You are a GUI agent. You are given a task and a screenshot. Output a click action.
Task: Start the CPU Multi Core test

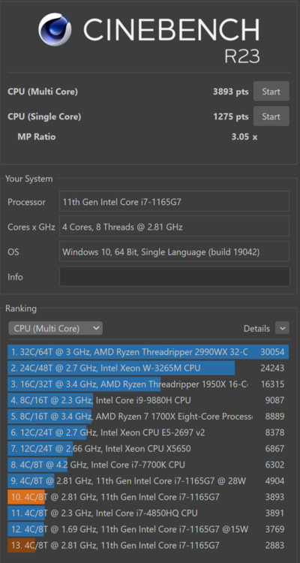click(271, 91)
